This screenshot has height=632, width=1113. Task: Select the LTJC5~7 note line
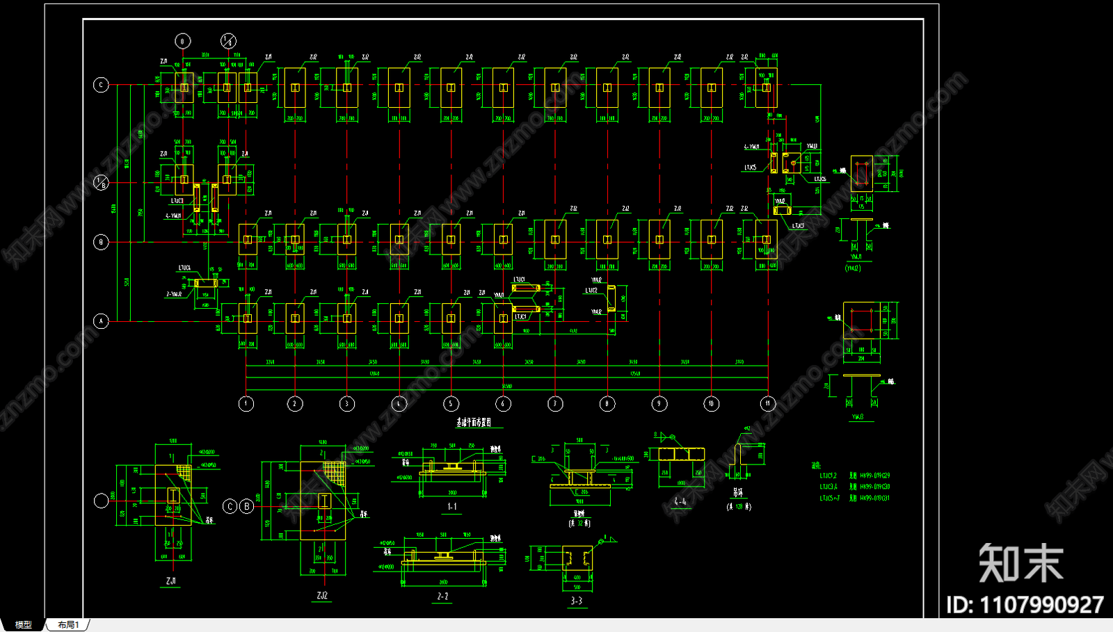(855, 498)
